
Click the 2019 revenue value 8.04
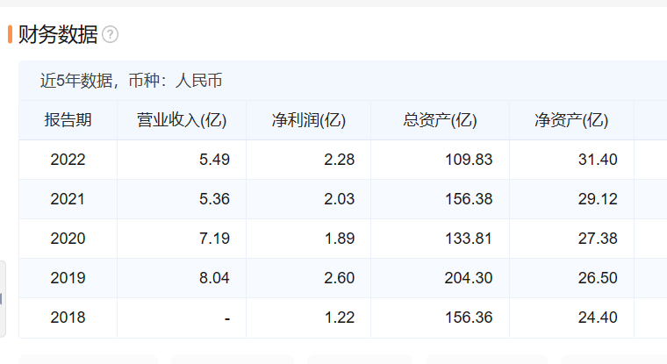(x=214, y=278)
